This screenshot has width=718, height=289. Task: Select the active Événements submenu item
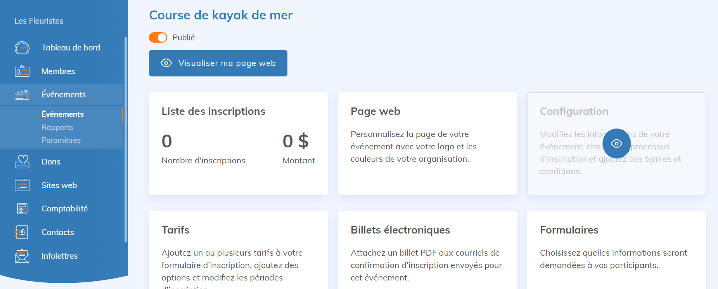coord(63,114)
